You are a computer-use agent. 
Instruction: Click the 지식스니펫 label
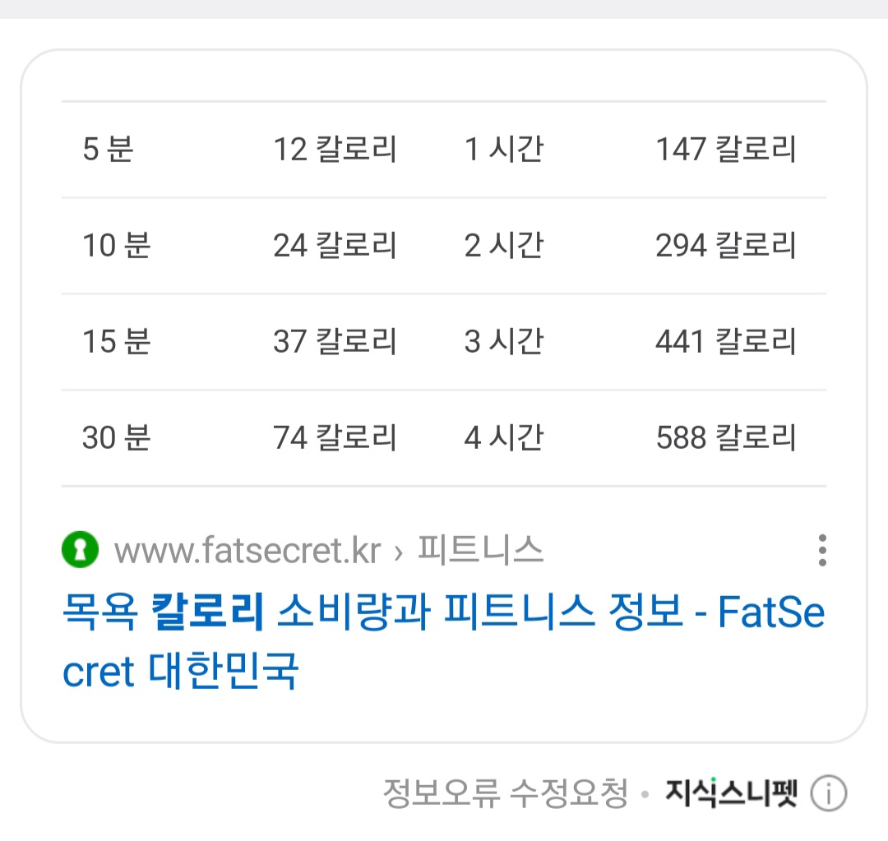pyautogui.click(x=731, y=794)
